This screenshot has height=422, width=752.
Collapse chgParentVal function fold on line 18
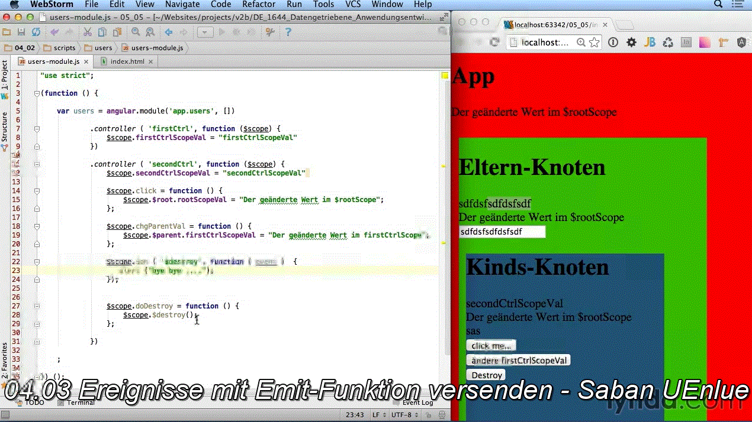pos(37,226)
